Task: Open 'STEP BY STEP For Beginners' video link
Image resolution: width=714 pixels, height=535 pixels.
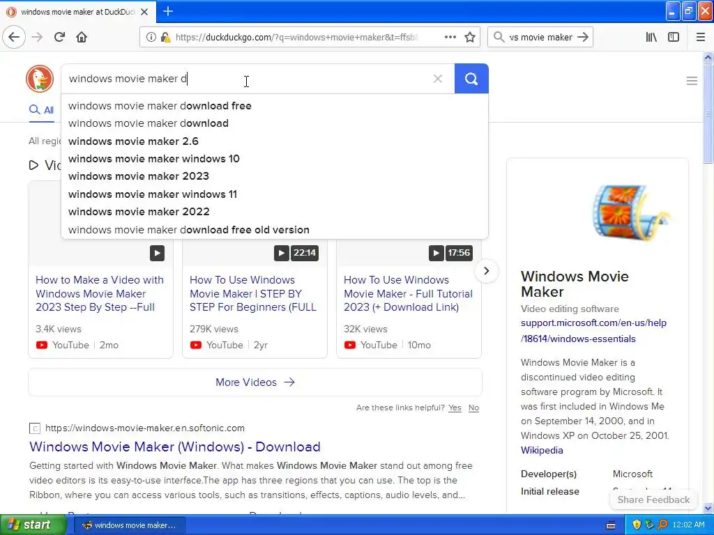Action: 252,293
